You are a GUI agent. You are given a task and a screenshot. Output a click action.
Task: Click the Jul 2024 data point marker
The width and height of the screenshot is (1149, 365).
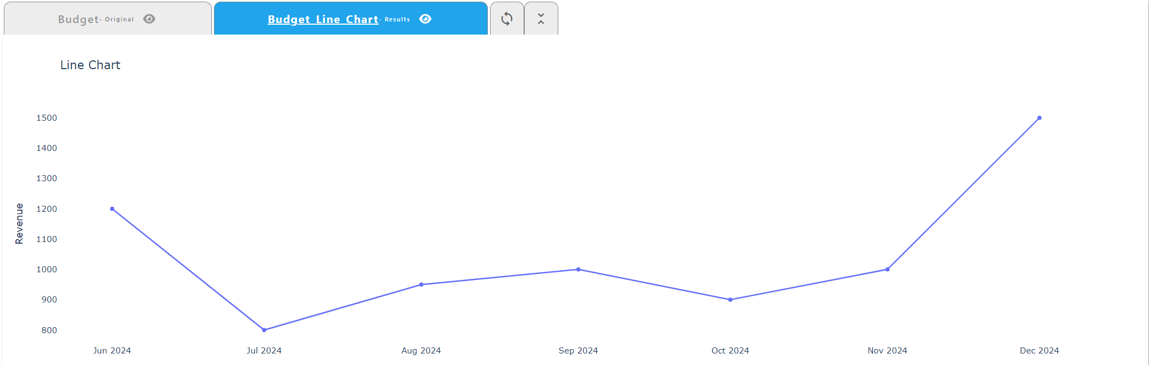(x=264, y=330)
